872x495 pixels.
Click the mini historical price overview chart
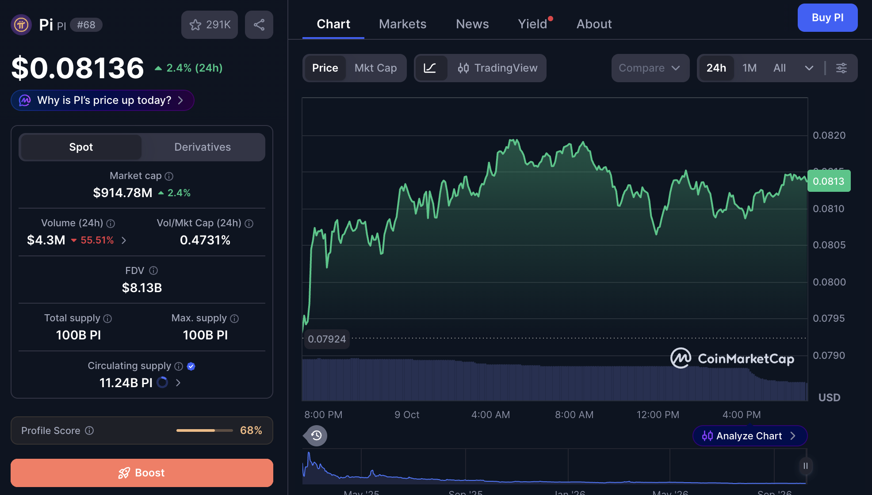(555, 466)
